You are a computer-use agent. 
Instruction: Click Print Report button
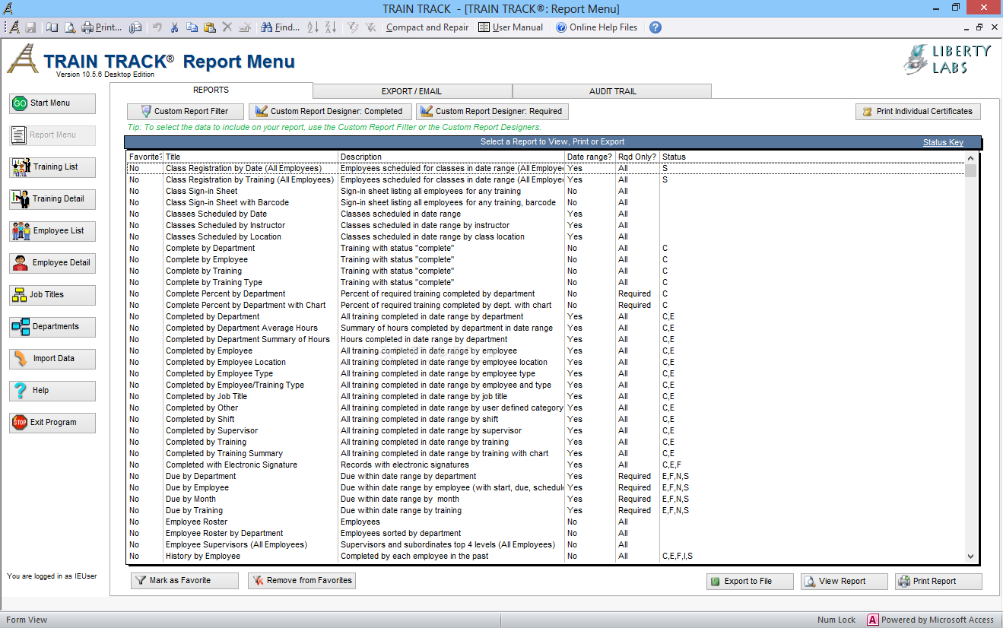point(938,582)
